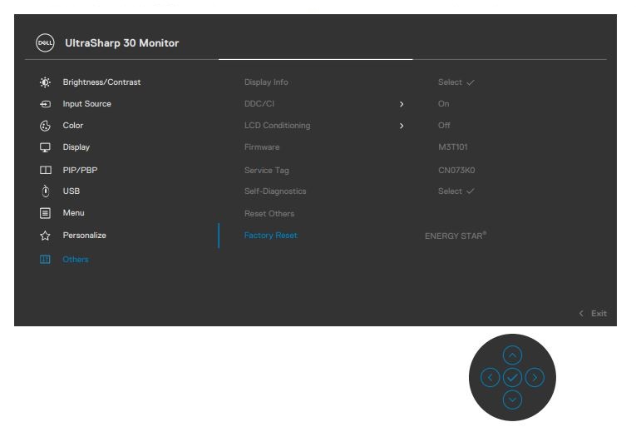636x427 pixels.
Task: Click the checkmark next to Display Info Select
Action: click(470, 82)
